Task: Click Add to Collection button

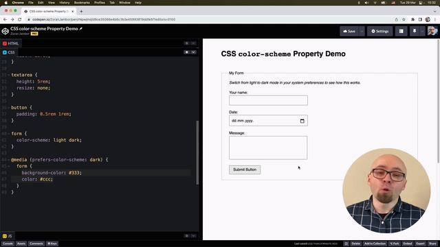Action: point(375,244)
